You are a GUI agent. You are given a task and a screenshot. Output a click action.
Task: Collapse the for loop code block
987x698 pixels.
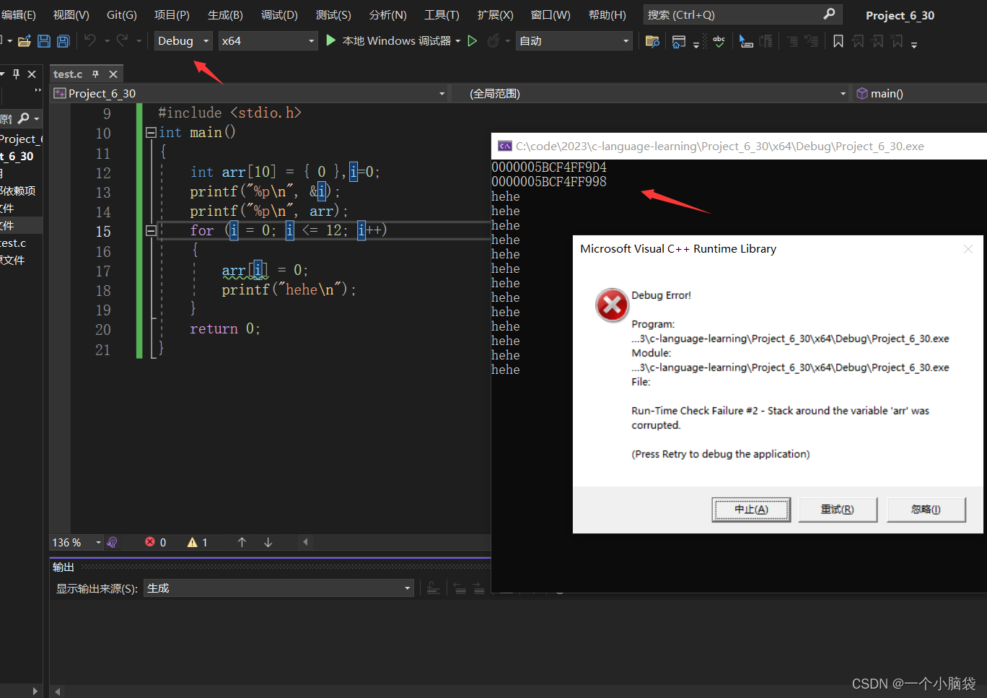click(x=151, y=230)
